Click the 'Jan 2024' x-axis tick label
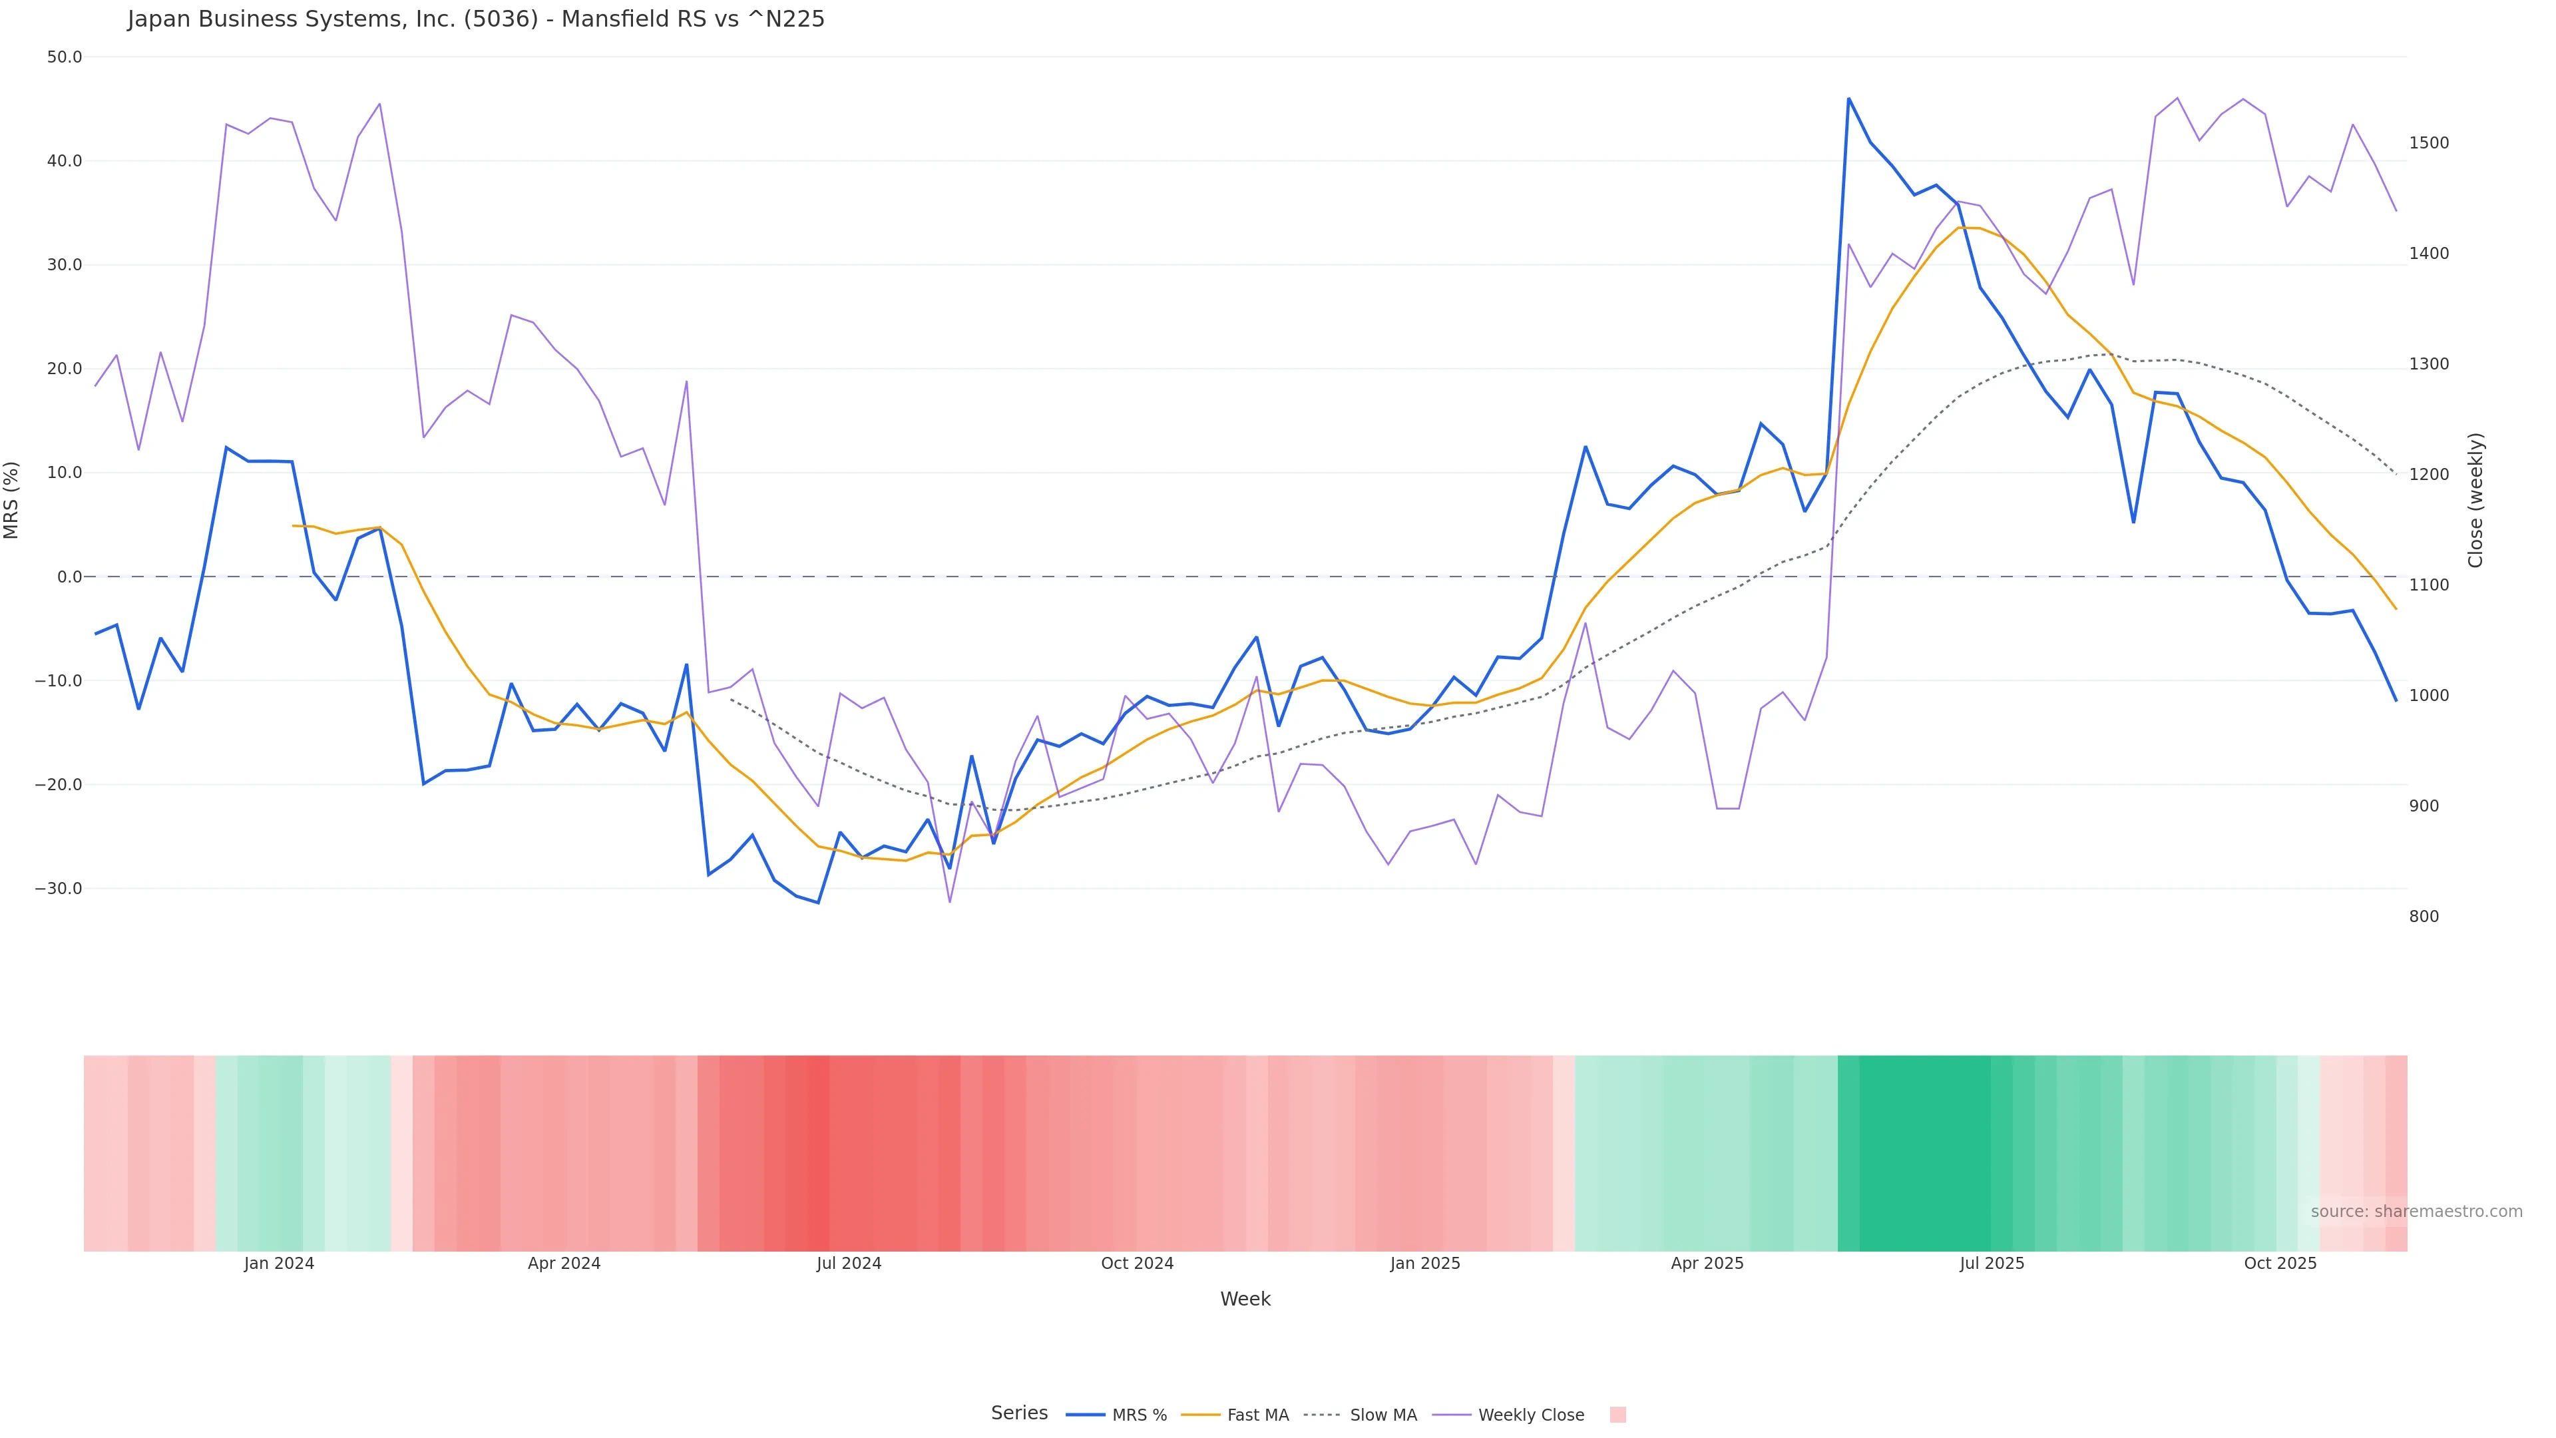The width and height of the screenshot is (2556, 1438). pyautogui.click(x=279, y=1264)
